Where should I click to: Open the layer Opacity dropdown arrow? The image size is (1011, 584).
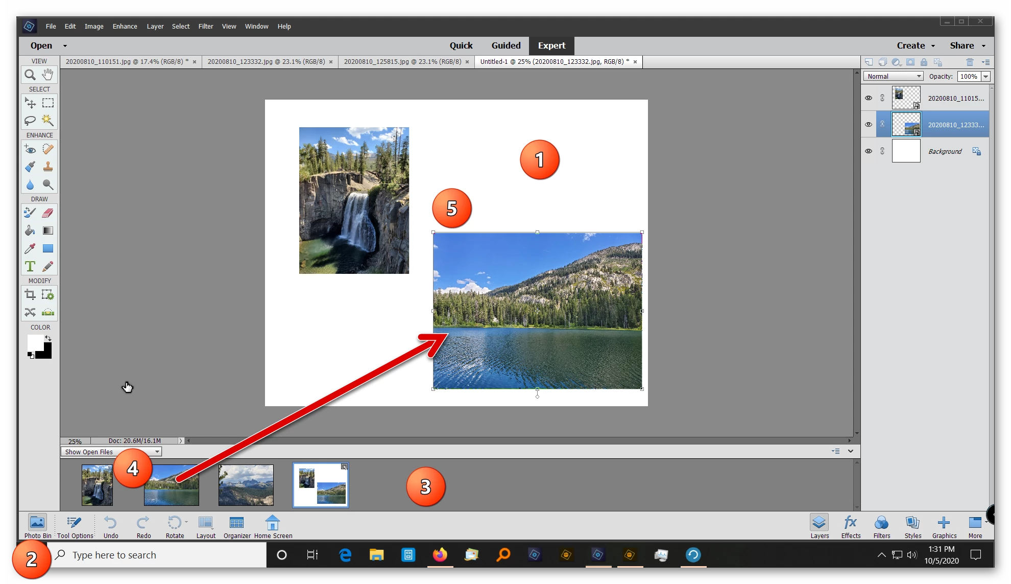[985, 76]
